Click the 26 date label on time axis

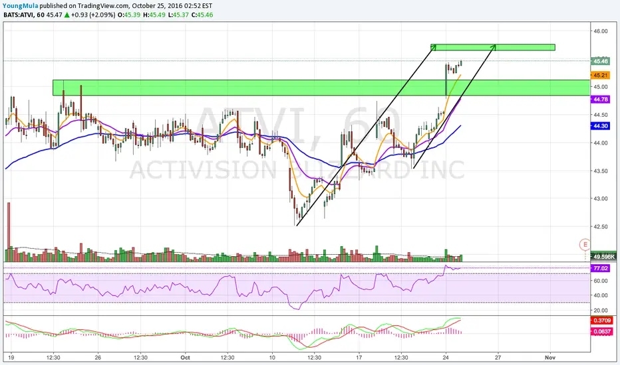click(x=98, y=358)
